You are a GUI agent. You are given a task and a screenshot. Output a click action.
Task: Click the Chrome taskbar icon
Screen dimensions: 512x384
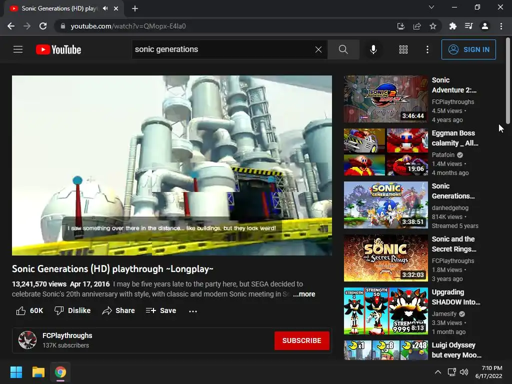tap(60, 372)
